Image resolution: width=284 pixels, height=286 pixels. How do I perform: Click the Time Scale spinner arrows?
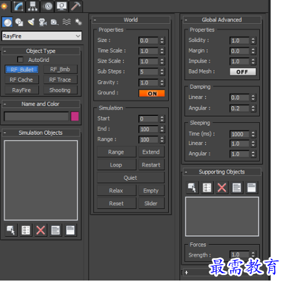[x=162, y=51]
